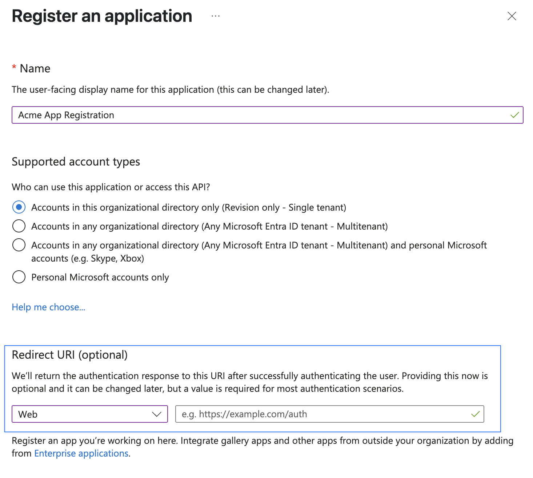Open the Help me choose link
Viewport: 533px width, 478px height.
[x=48, y=307]
